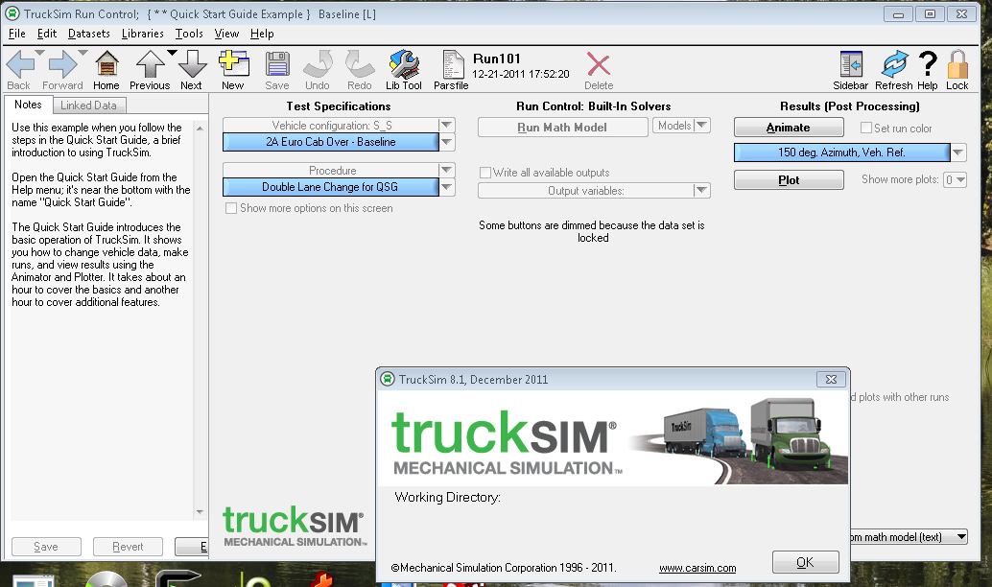Click inside the Notes text area
Screen dimensions: 992x587
(102, 319)
